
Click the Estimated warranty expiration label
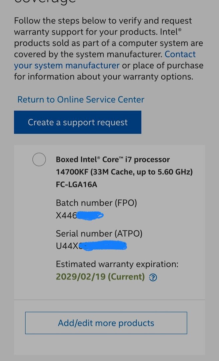[x=117, y=264]
